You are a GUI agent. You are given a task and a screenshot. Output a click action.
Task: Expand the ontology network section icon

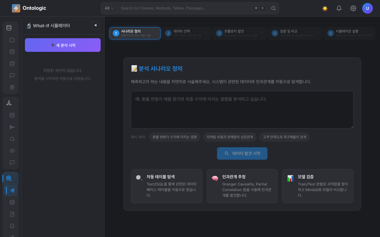coord(9,103)
